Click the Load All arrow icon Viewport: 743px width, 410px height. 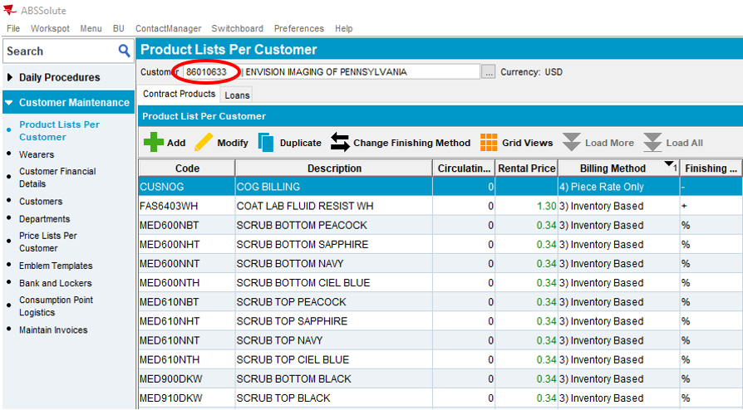tap(652, 143)
